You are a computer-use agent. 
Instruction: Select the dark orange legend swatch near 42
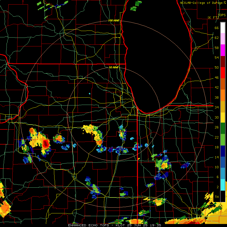(223, 84)
